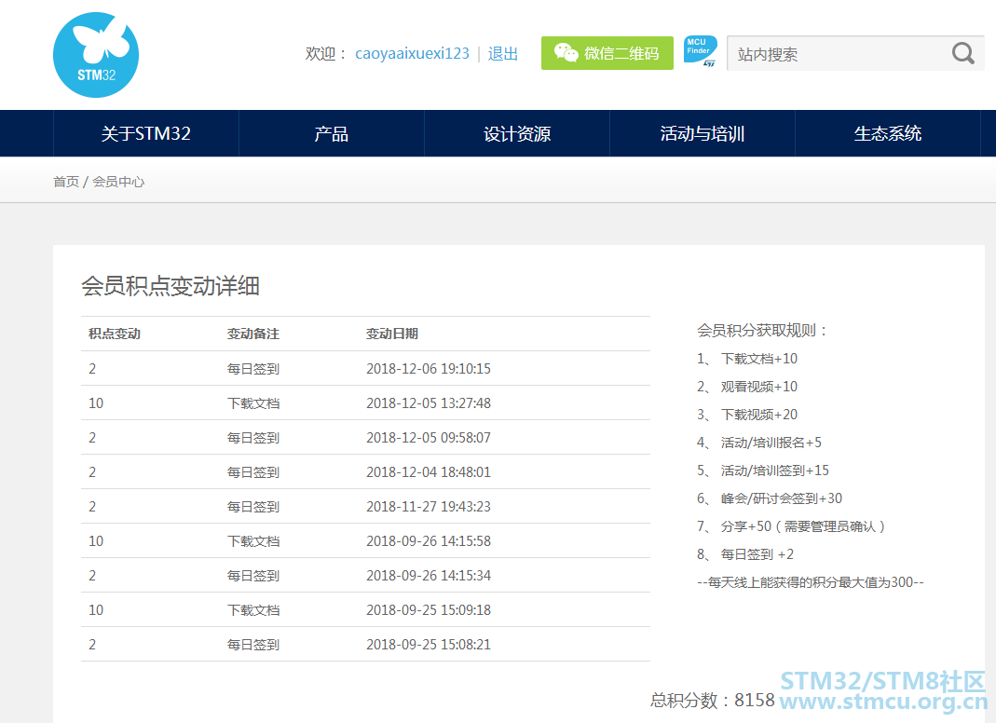Click the 积点变动 column header

click(115, 334)
